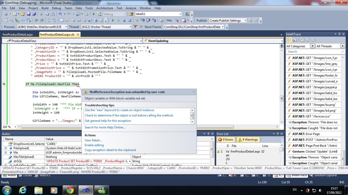
Task: Select 'ASP.NET: Error Page' IntelliTrace event
Action: coord(313,134)
